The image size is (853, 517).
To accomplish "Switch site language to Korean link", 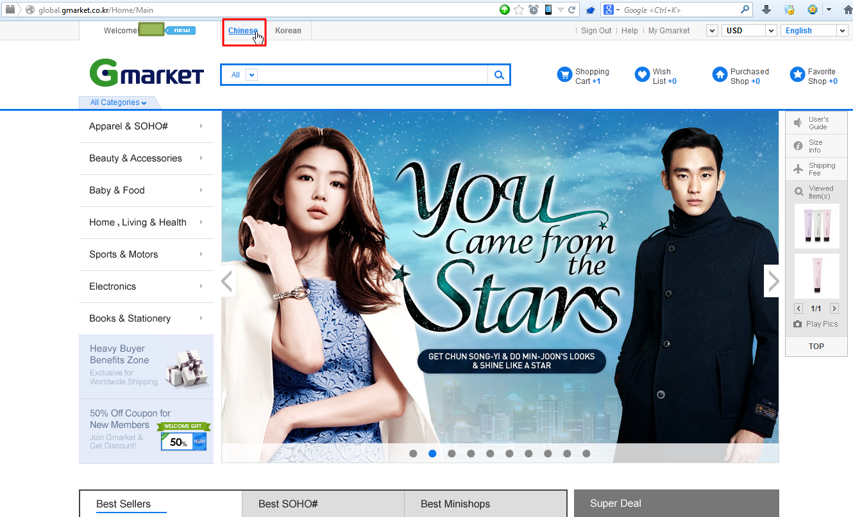I will pos(288,31).
